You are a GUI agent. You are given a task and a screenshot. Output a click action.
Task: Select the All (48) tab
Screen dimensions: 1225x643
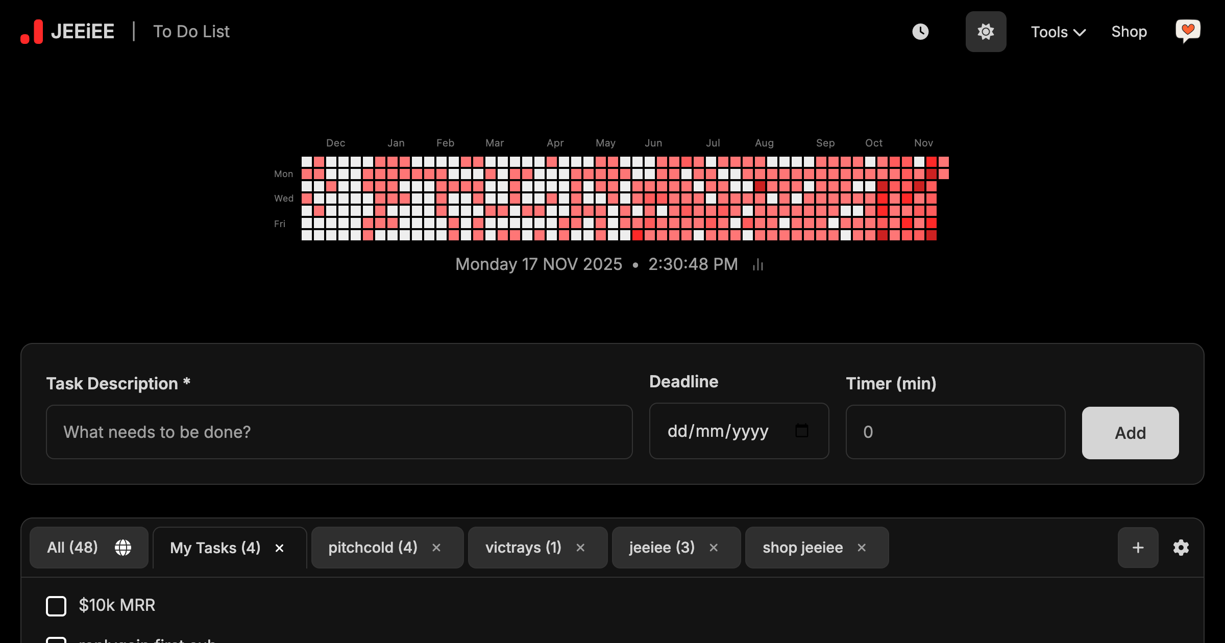click(72, 548)
